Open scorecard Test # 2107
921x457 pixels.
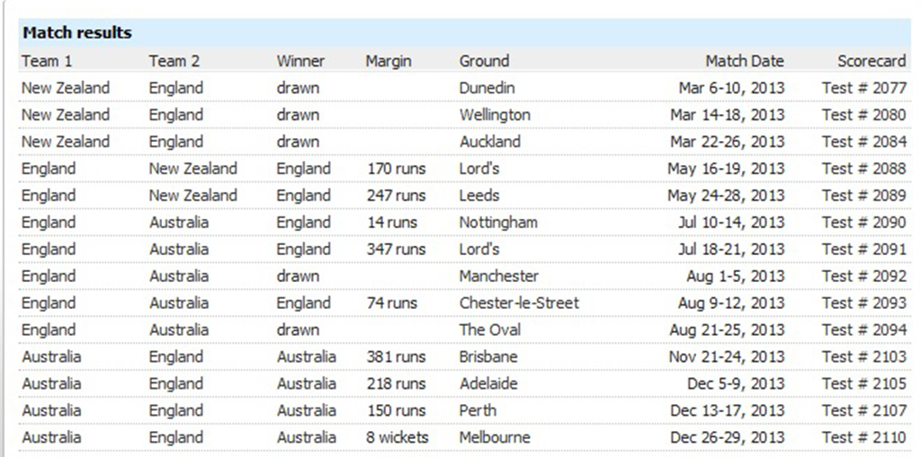(x=864, y=410)
